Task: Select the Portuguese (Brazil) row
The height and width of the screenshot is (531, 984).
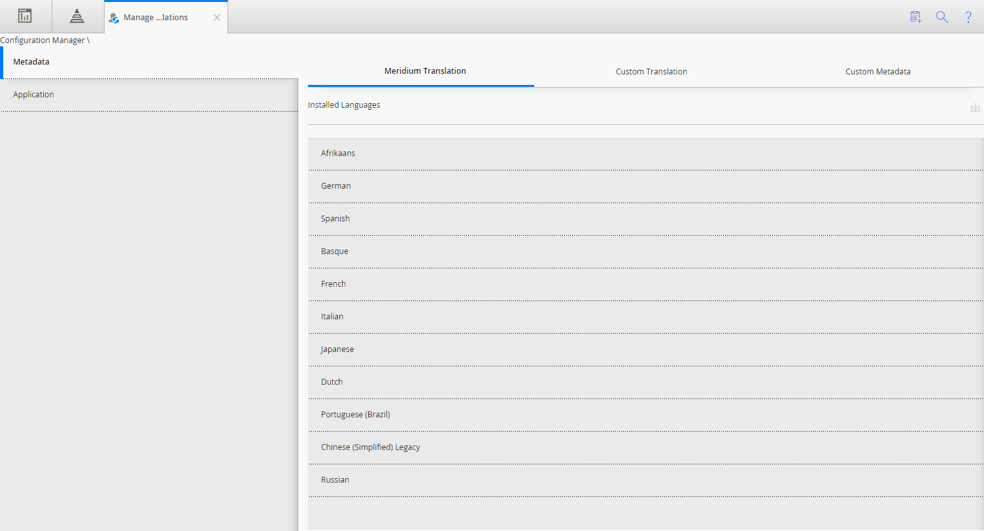Action: [x=646, y=415]
